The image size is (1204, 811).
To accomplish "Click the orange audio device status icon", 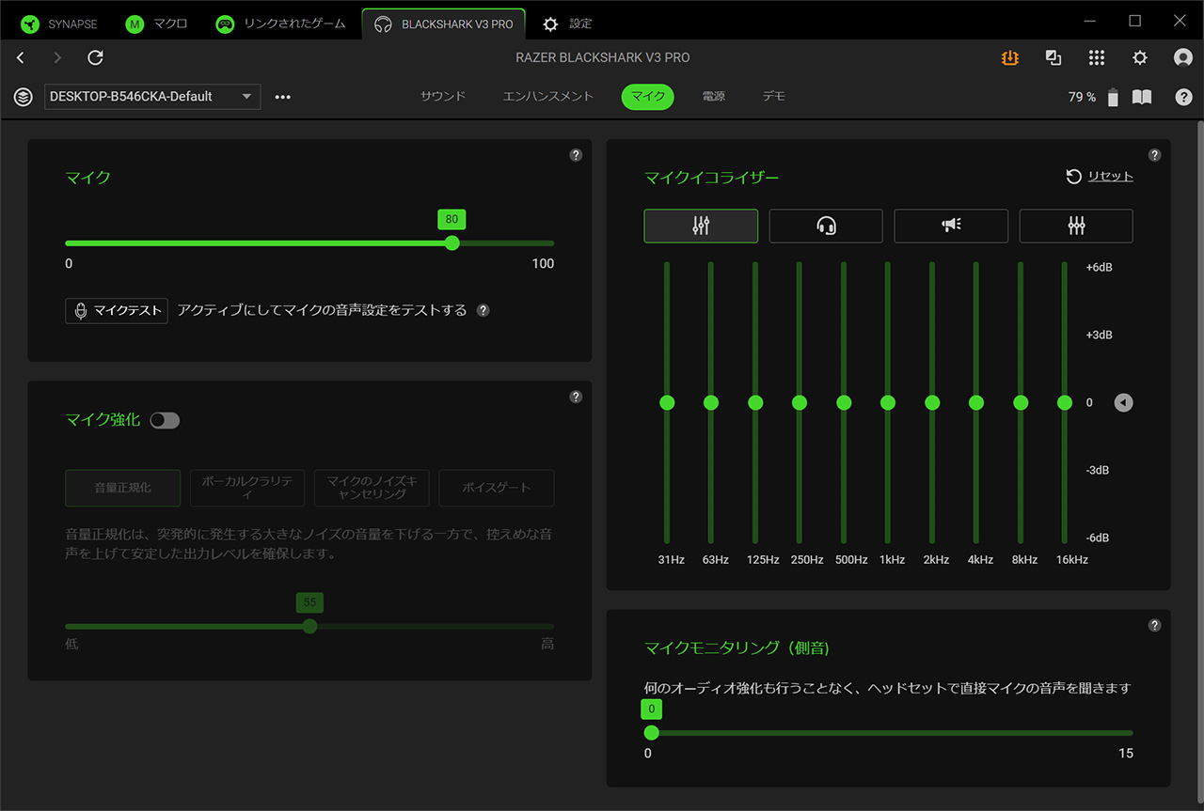I will [1009, 58].
